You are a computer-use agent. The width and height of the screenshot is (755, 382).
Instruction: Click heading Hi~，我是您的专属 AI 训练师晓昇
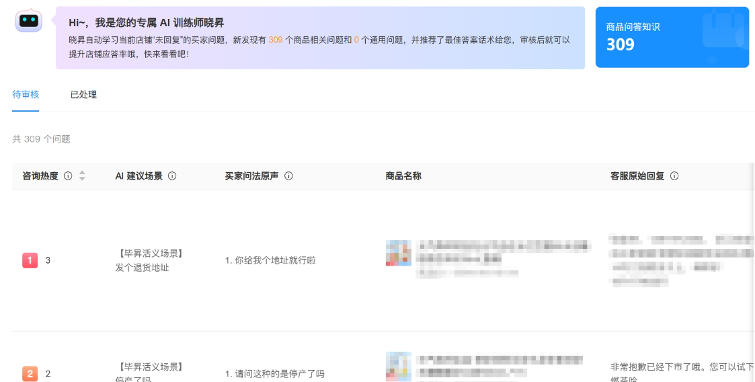(147, 23)
